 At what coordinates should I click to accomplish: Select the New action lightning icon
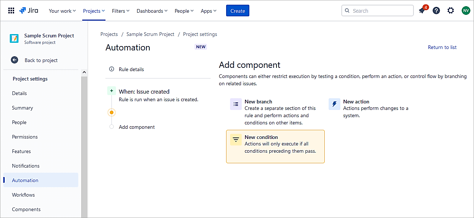(x=334, y=104)
